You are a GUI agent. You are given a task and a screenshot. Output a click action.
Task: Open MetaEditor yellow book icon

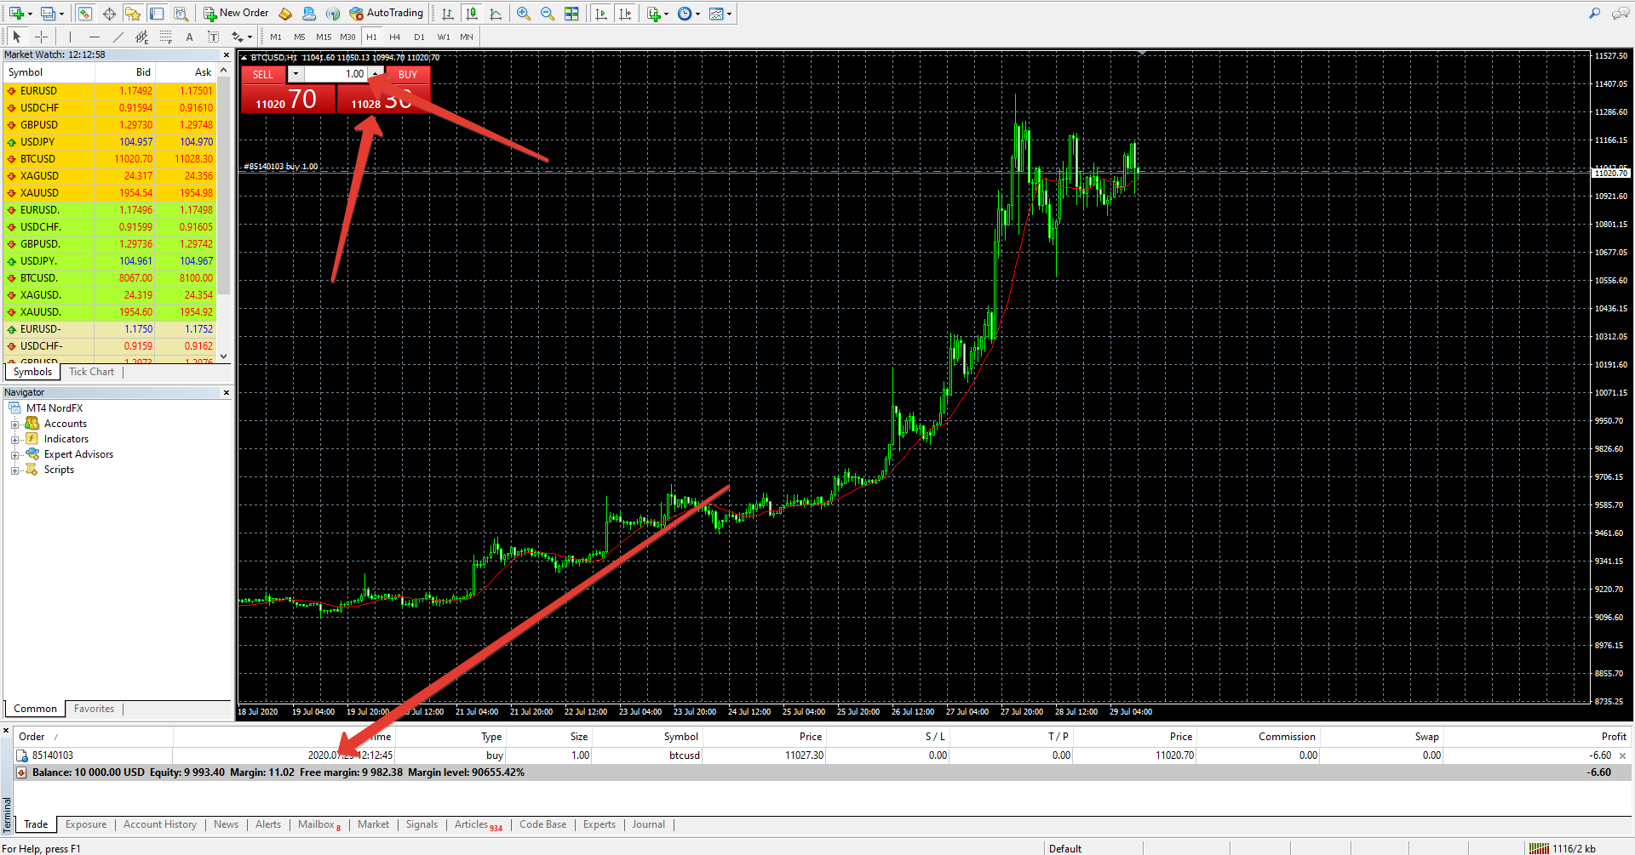286,14
